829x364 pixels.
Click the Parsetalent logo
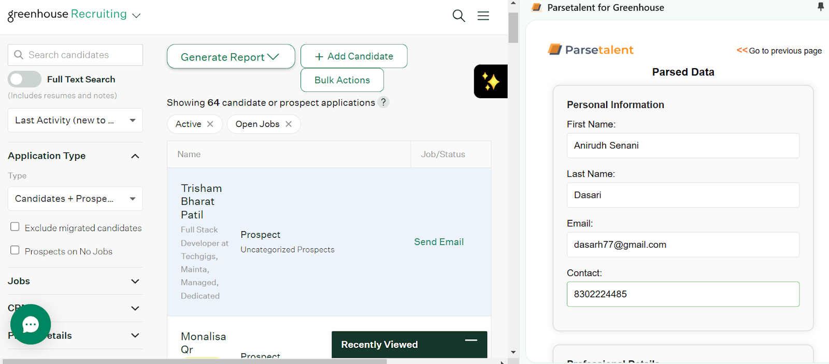point(591,50)
